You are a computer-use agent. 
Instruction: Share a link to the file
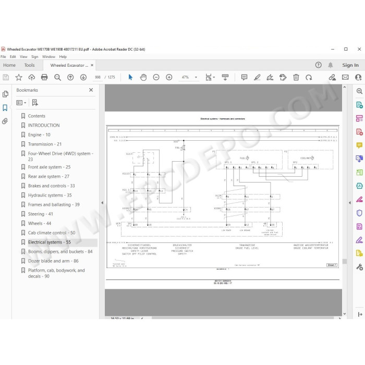(332, 77)
